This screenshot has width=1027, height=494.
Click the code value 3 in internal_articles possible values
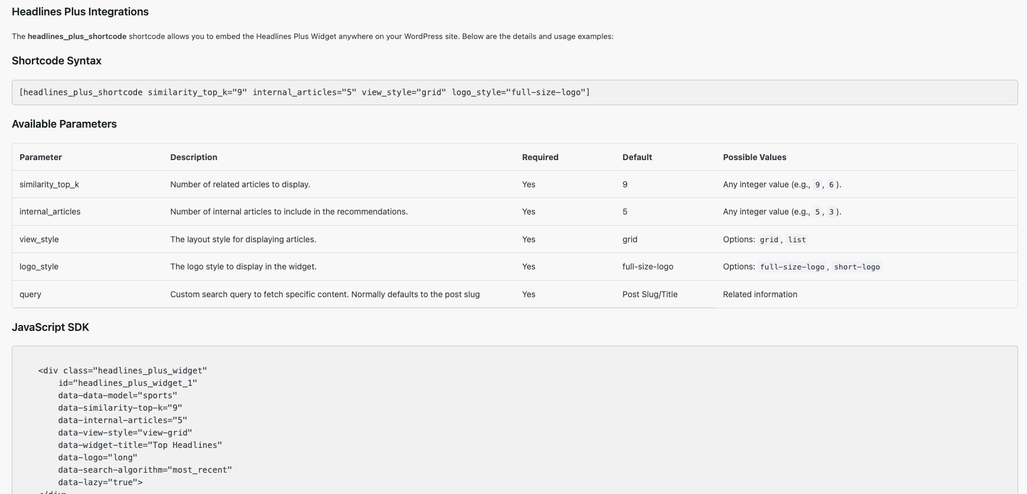[x=831, y=212]
